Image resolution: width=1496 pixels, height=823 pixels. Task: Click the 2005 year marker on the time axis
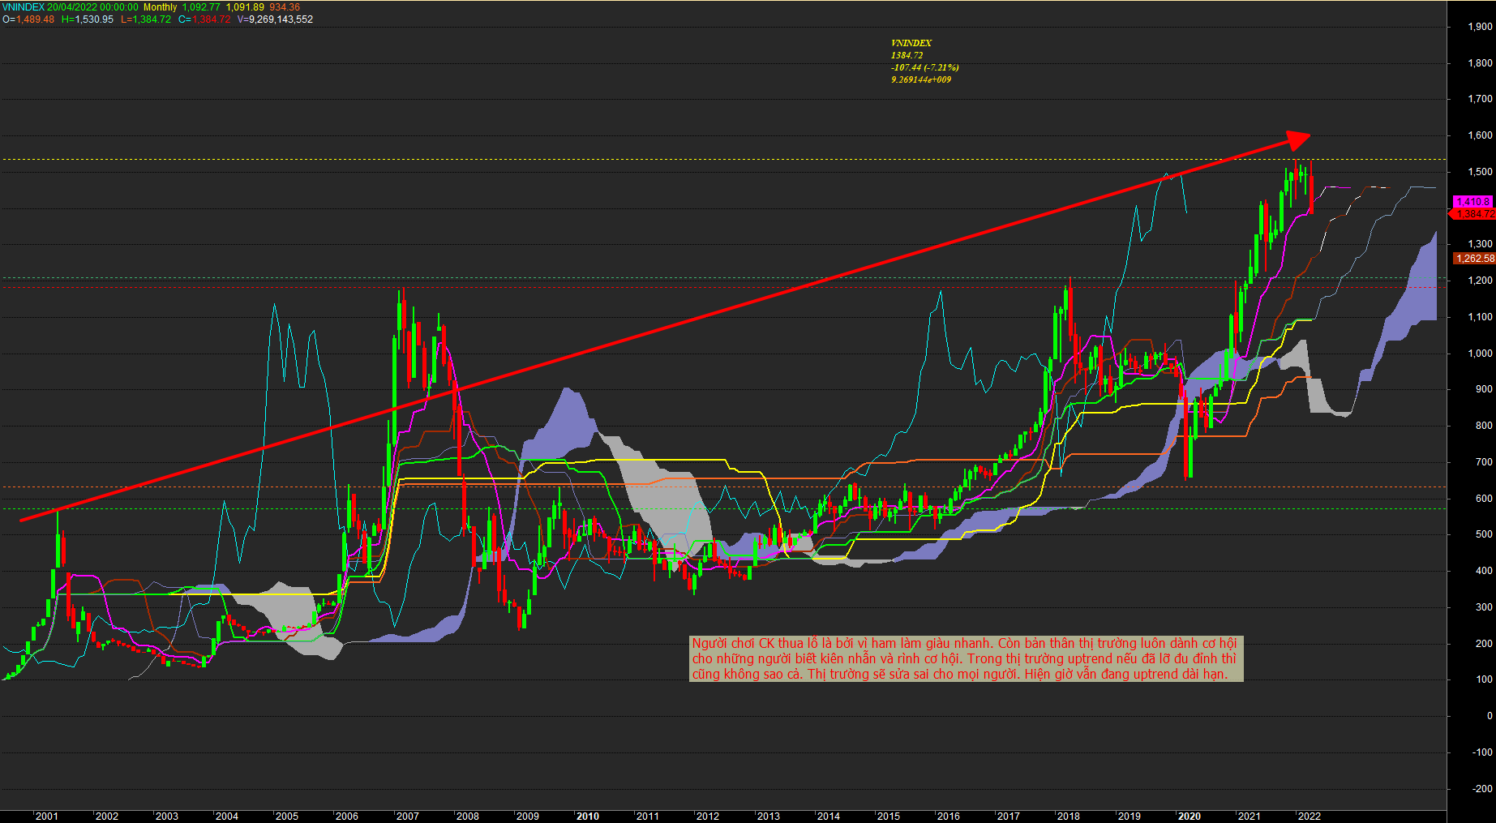tap(287, 817)
